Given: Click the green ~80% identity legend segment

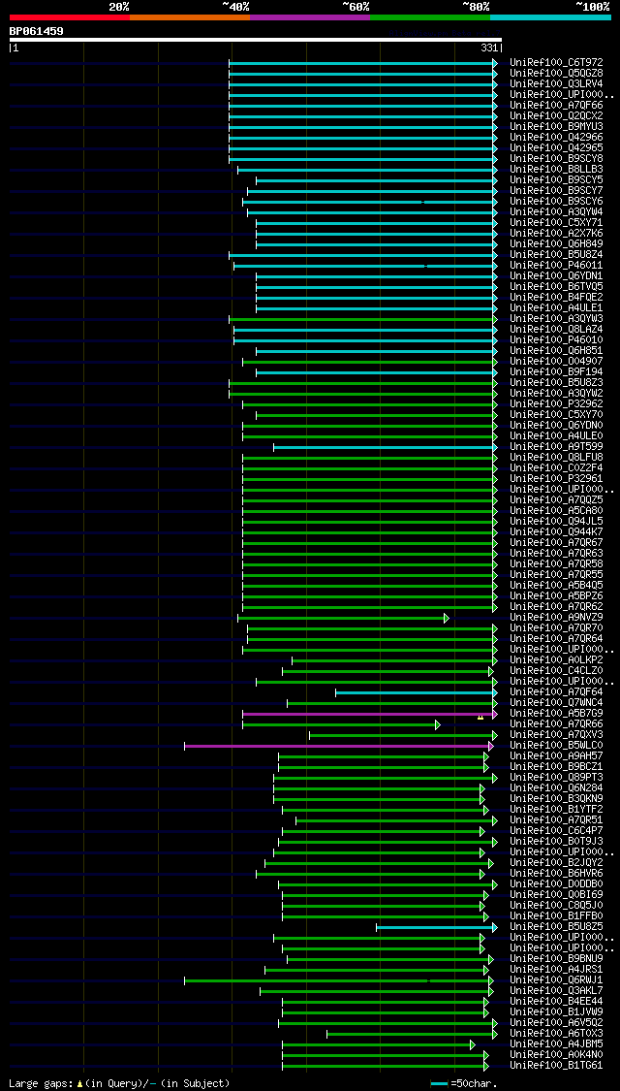Looking at the screenshot, I should pos(430,16).
